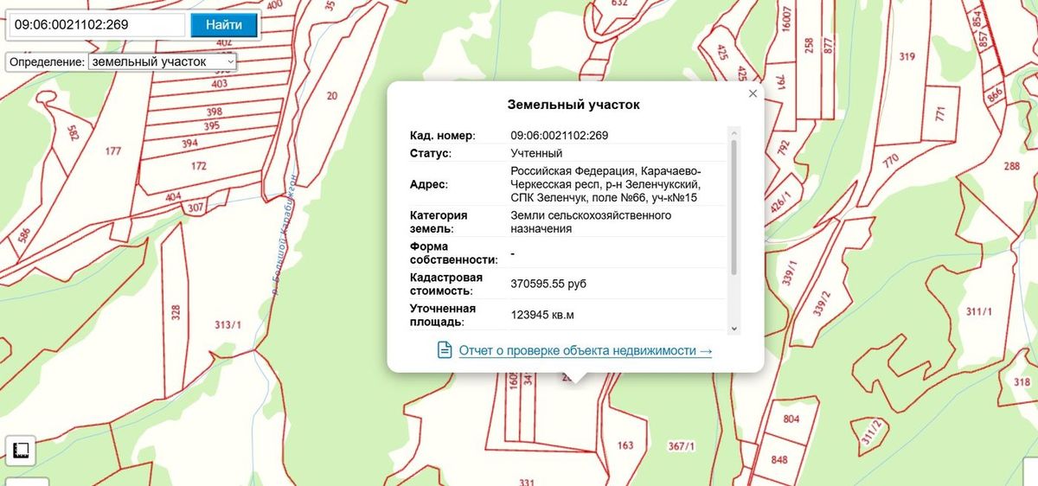Click the Земли сельскохозяйственного назначения value
This screenshot has width=1038, height=486.
pos(592,221)
